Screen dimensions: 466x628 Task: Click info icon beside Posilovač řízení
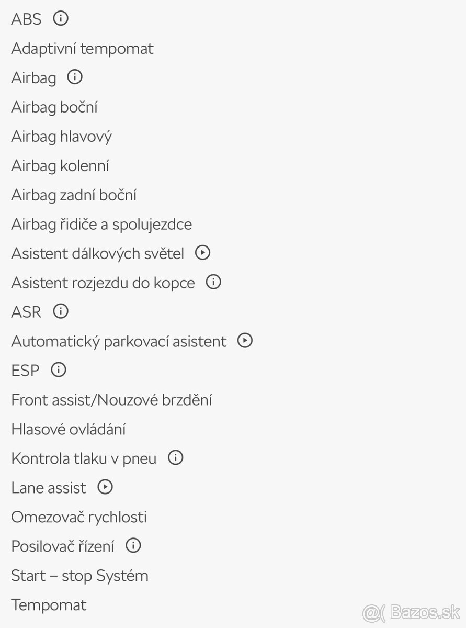point(133,546)
